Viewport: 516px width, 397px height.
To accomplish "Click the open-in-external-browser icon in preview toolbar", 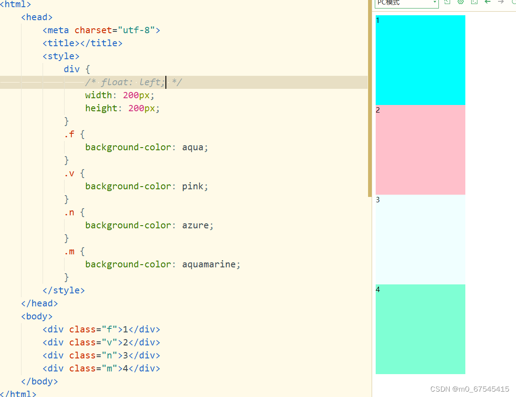I will pyautogui.click(x=447, y=2).
